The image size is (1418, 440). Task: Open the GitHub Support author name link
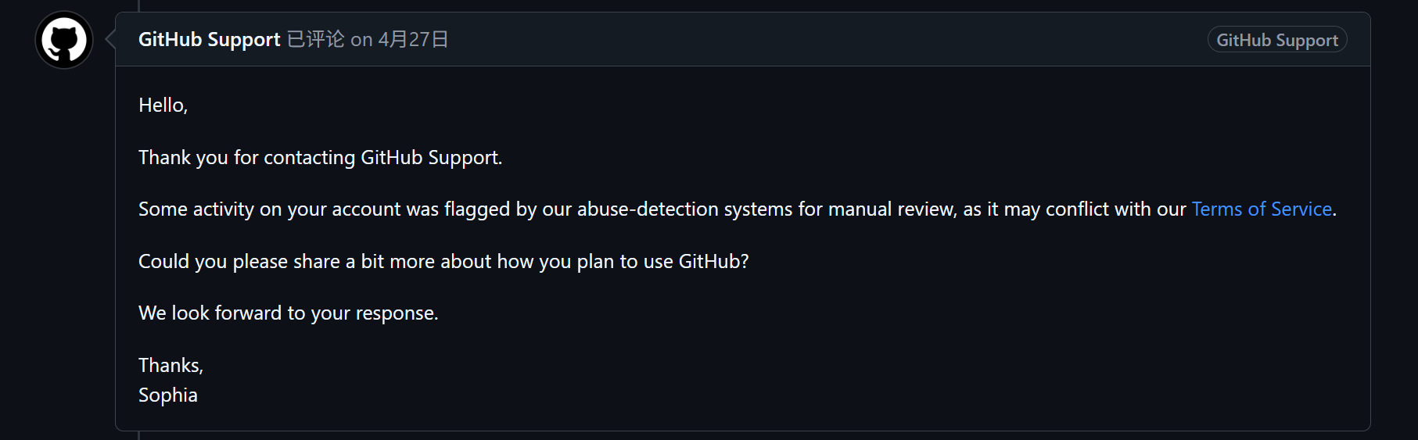209,40
